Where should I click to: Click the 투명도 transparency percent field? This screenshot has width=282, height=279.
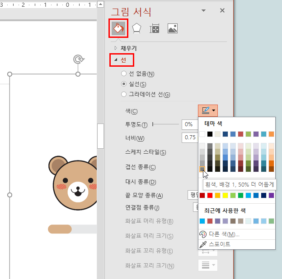click(189, 124)
